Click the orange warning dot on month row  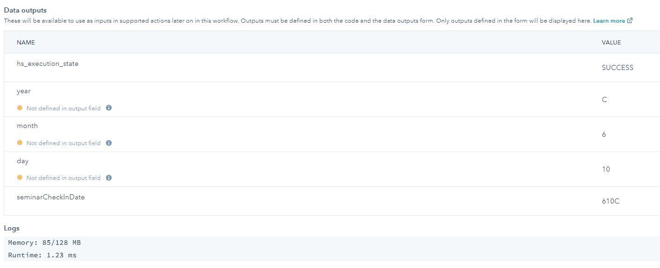(20, 143)
